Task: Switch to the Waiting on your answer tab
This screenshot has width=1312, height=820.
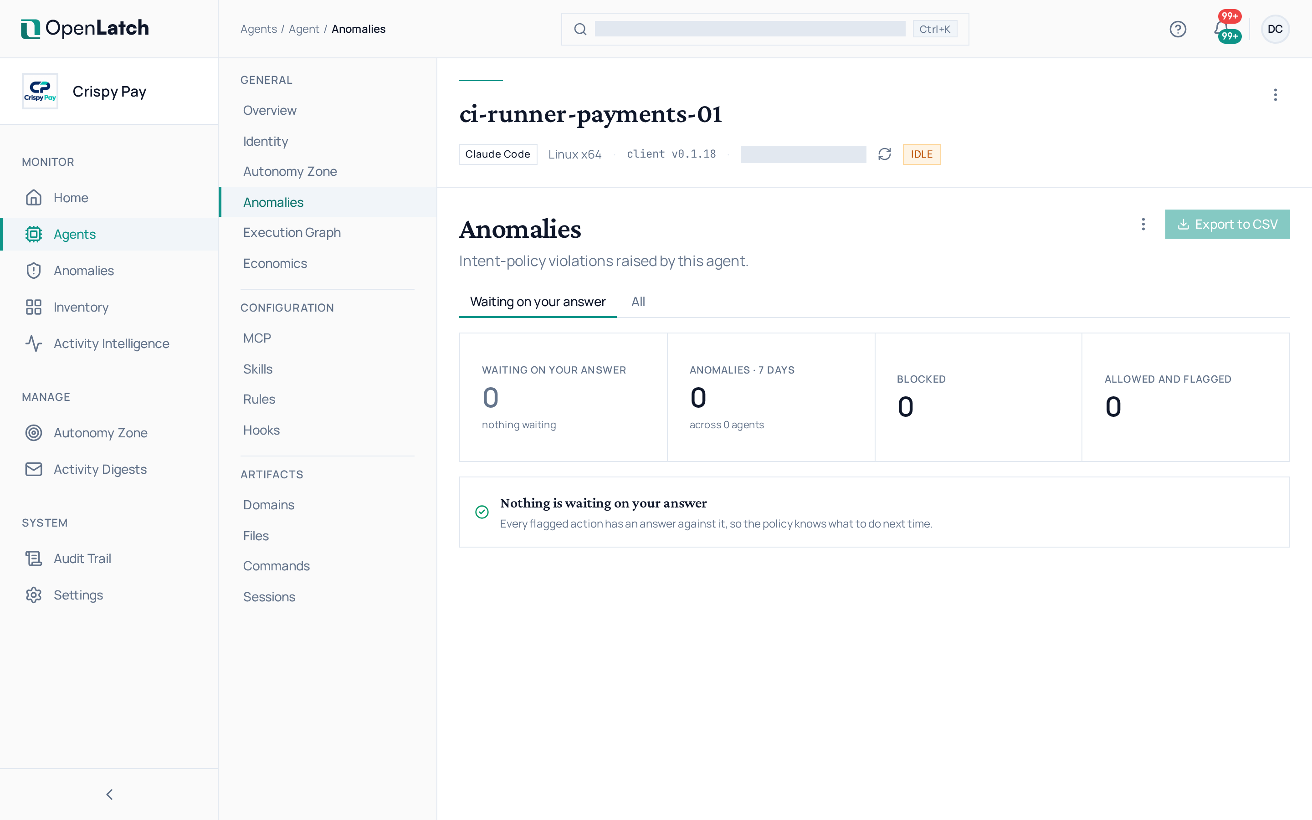Action: coord(537,302)
